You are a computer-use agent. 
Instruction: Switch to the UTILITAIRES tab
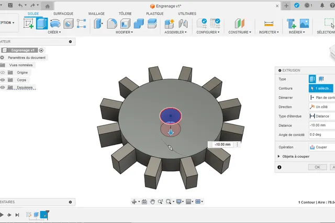click(x=187, y=14)
